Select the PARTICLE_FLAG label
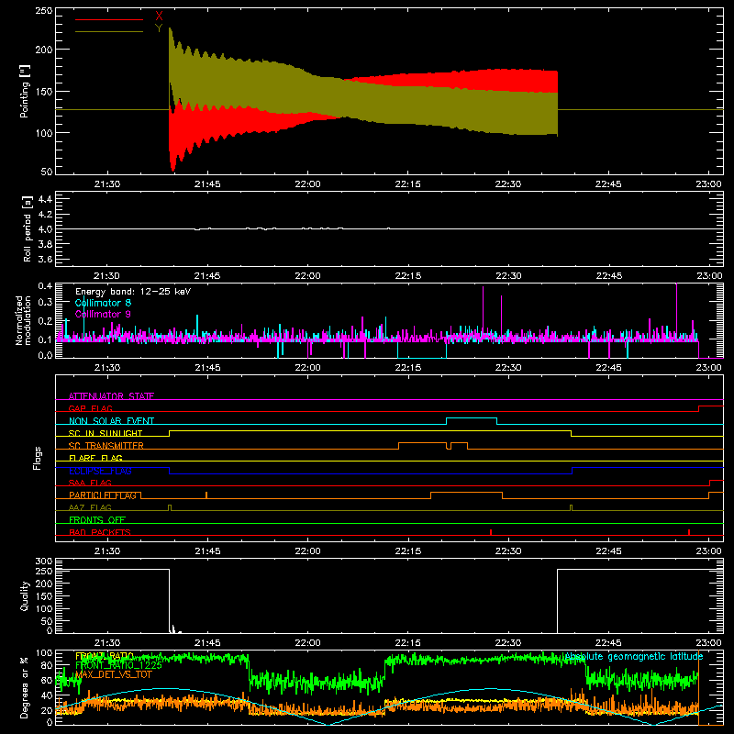 [x=103, y=495]
